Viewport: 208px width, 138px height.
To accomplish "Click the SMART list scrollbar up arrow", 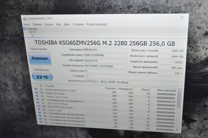I will [x=179, y=91].
